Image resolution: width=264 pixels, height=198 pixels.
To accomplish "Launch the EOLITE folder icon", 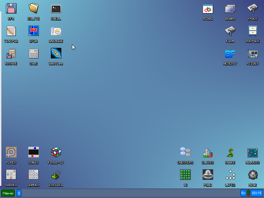I will point(34,9).
